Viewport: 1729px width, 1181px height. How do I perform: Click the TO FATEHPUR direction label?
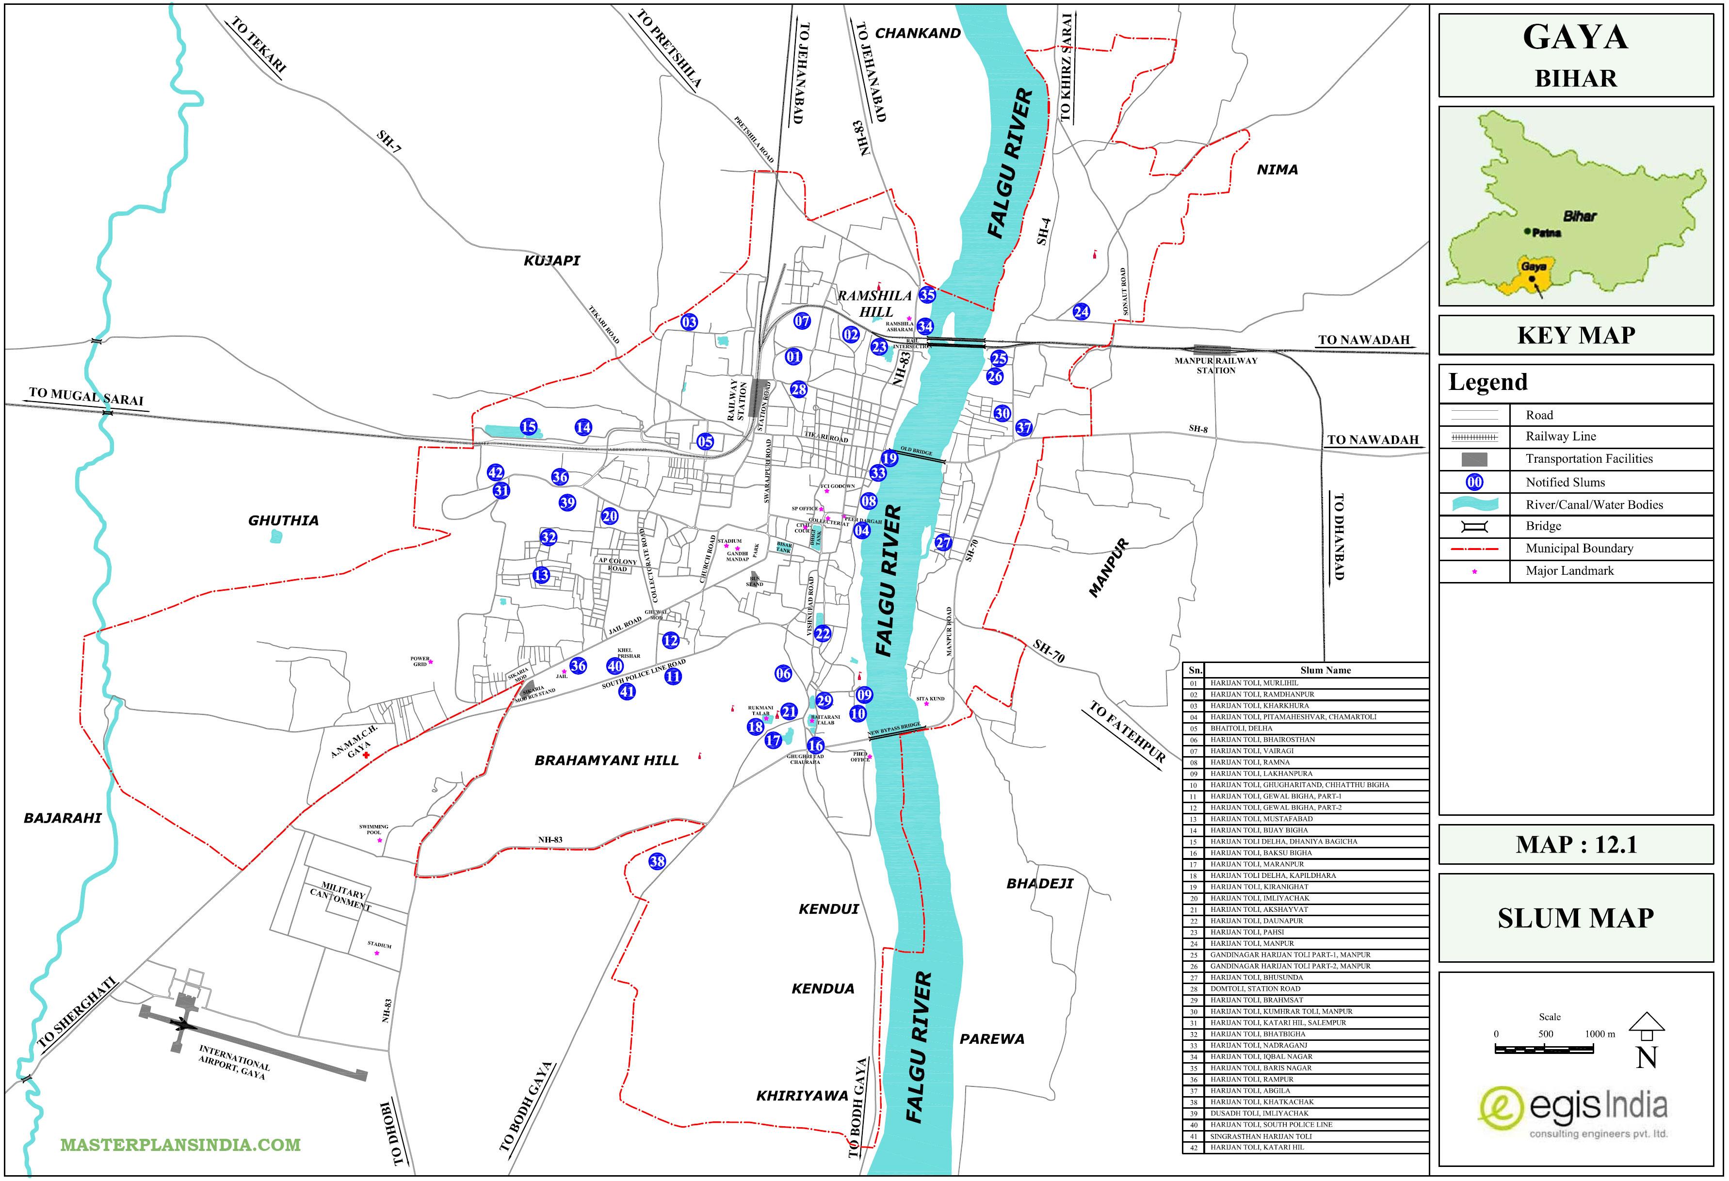(1127, 732)
